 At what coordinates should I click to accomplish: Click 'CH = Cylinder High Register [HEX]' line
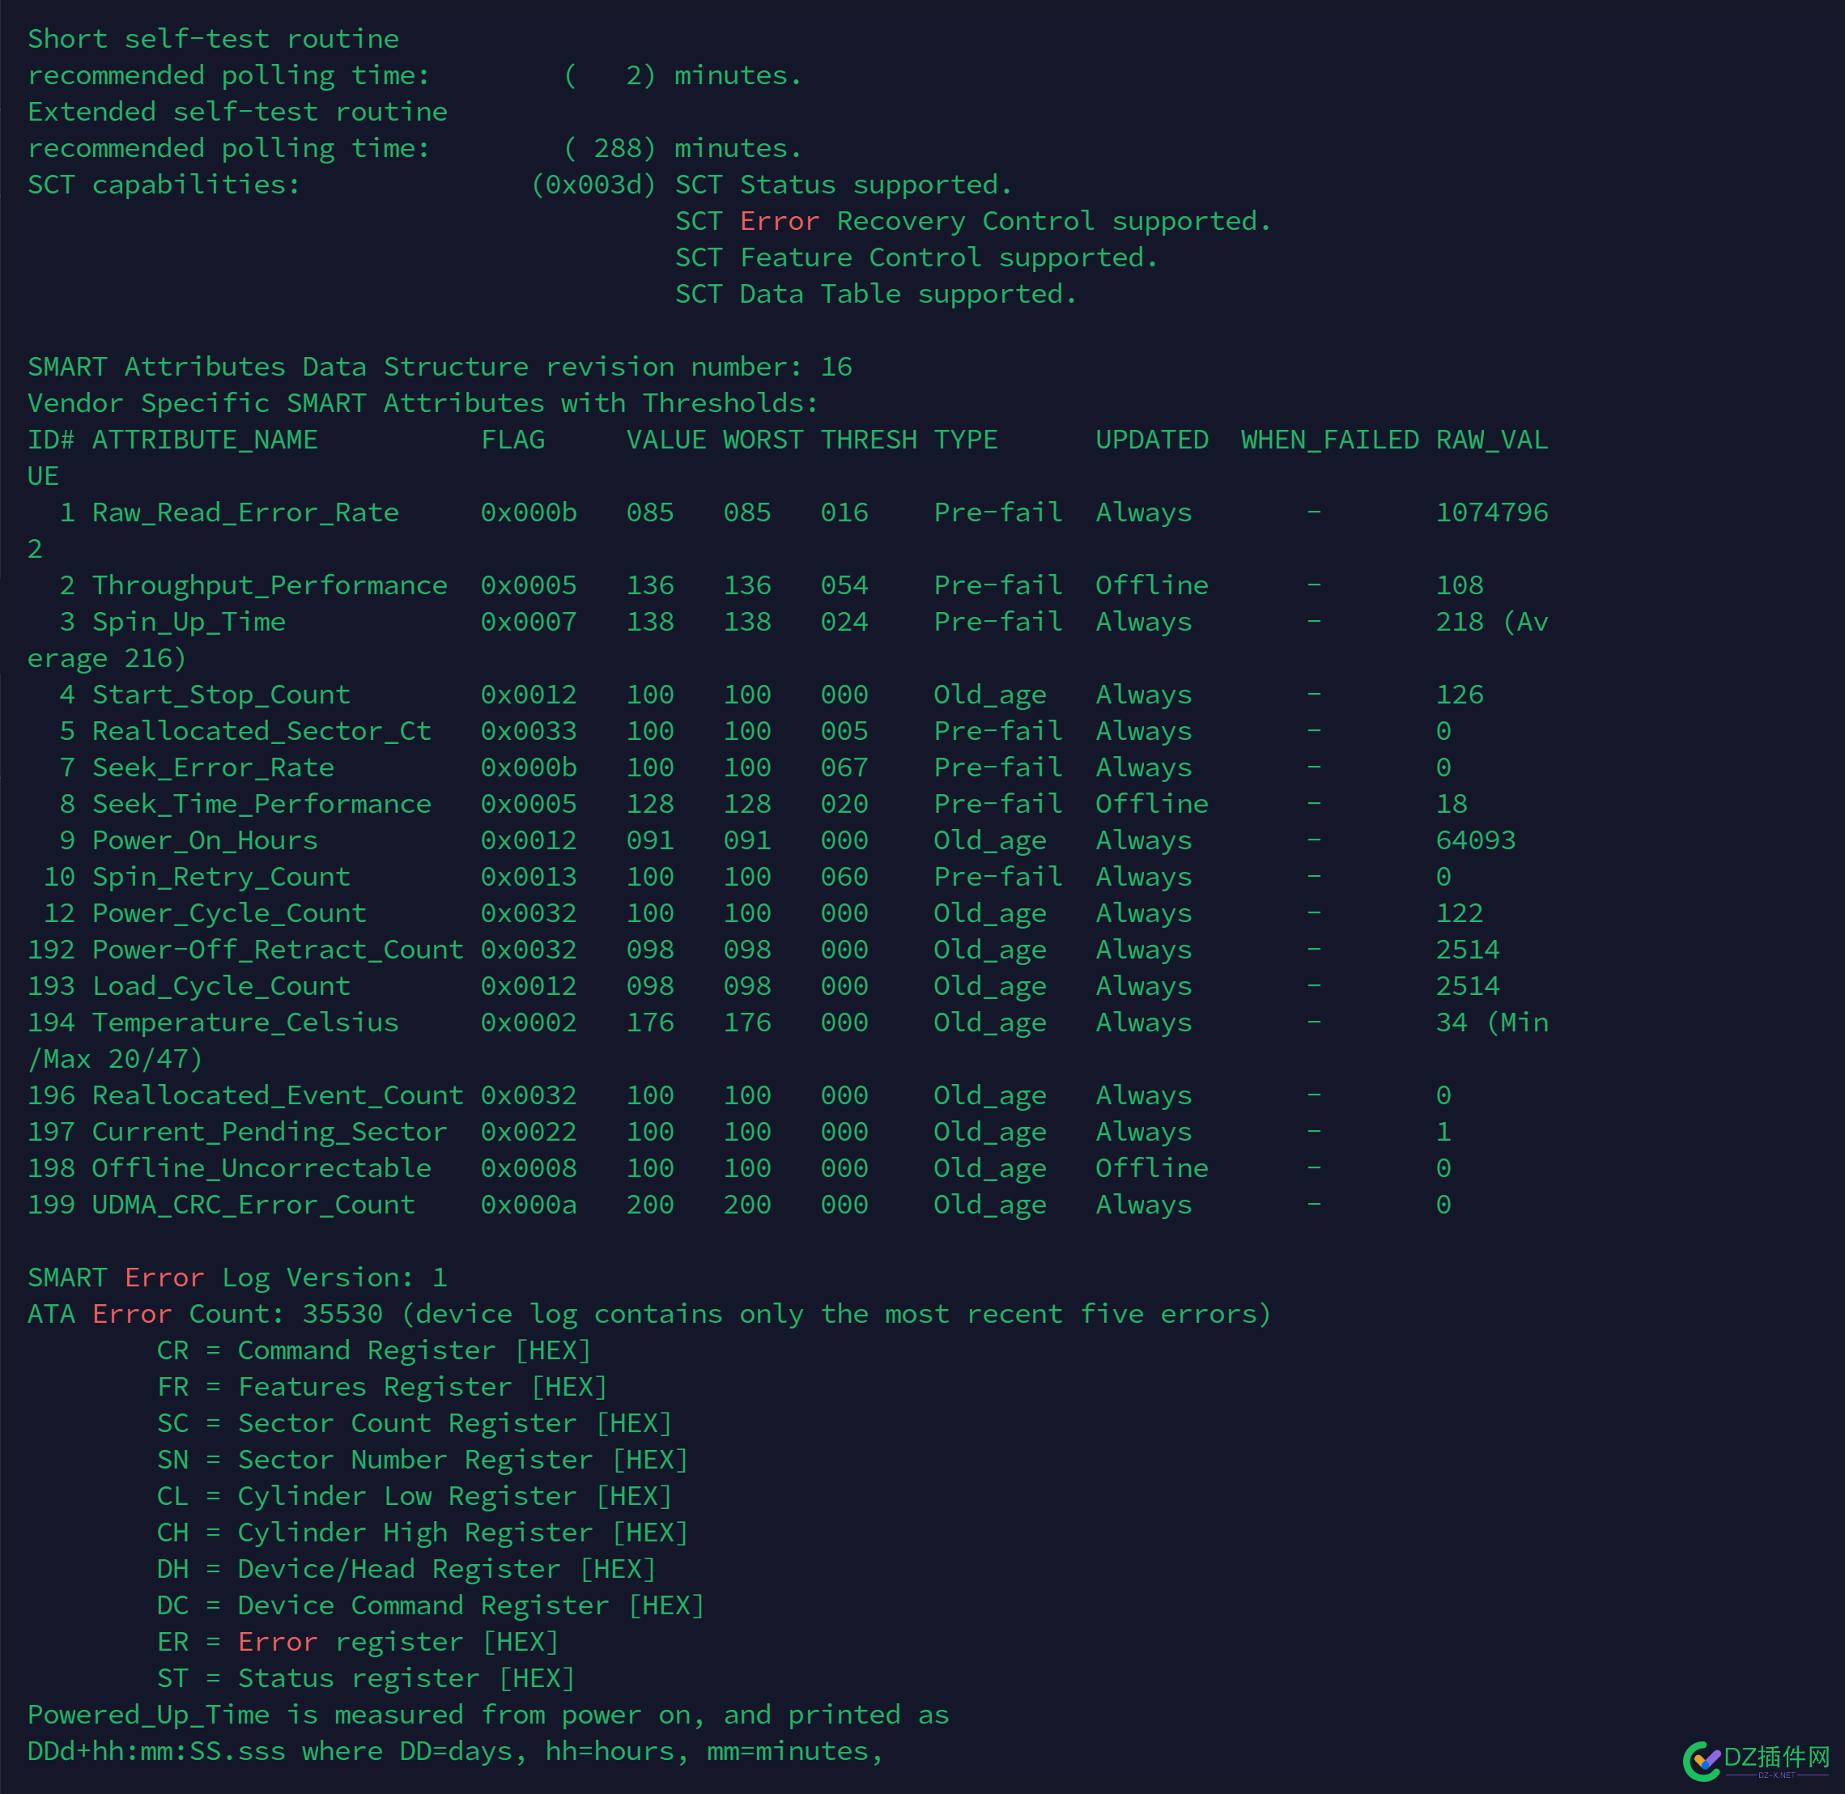(422, 1533)
